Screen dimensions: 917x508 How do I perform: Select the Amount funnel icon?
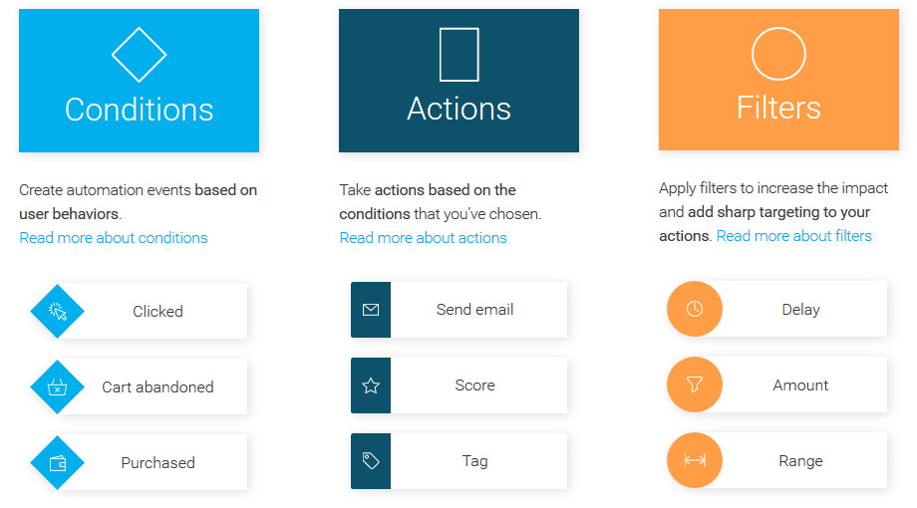tap(695, 384)
